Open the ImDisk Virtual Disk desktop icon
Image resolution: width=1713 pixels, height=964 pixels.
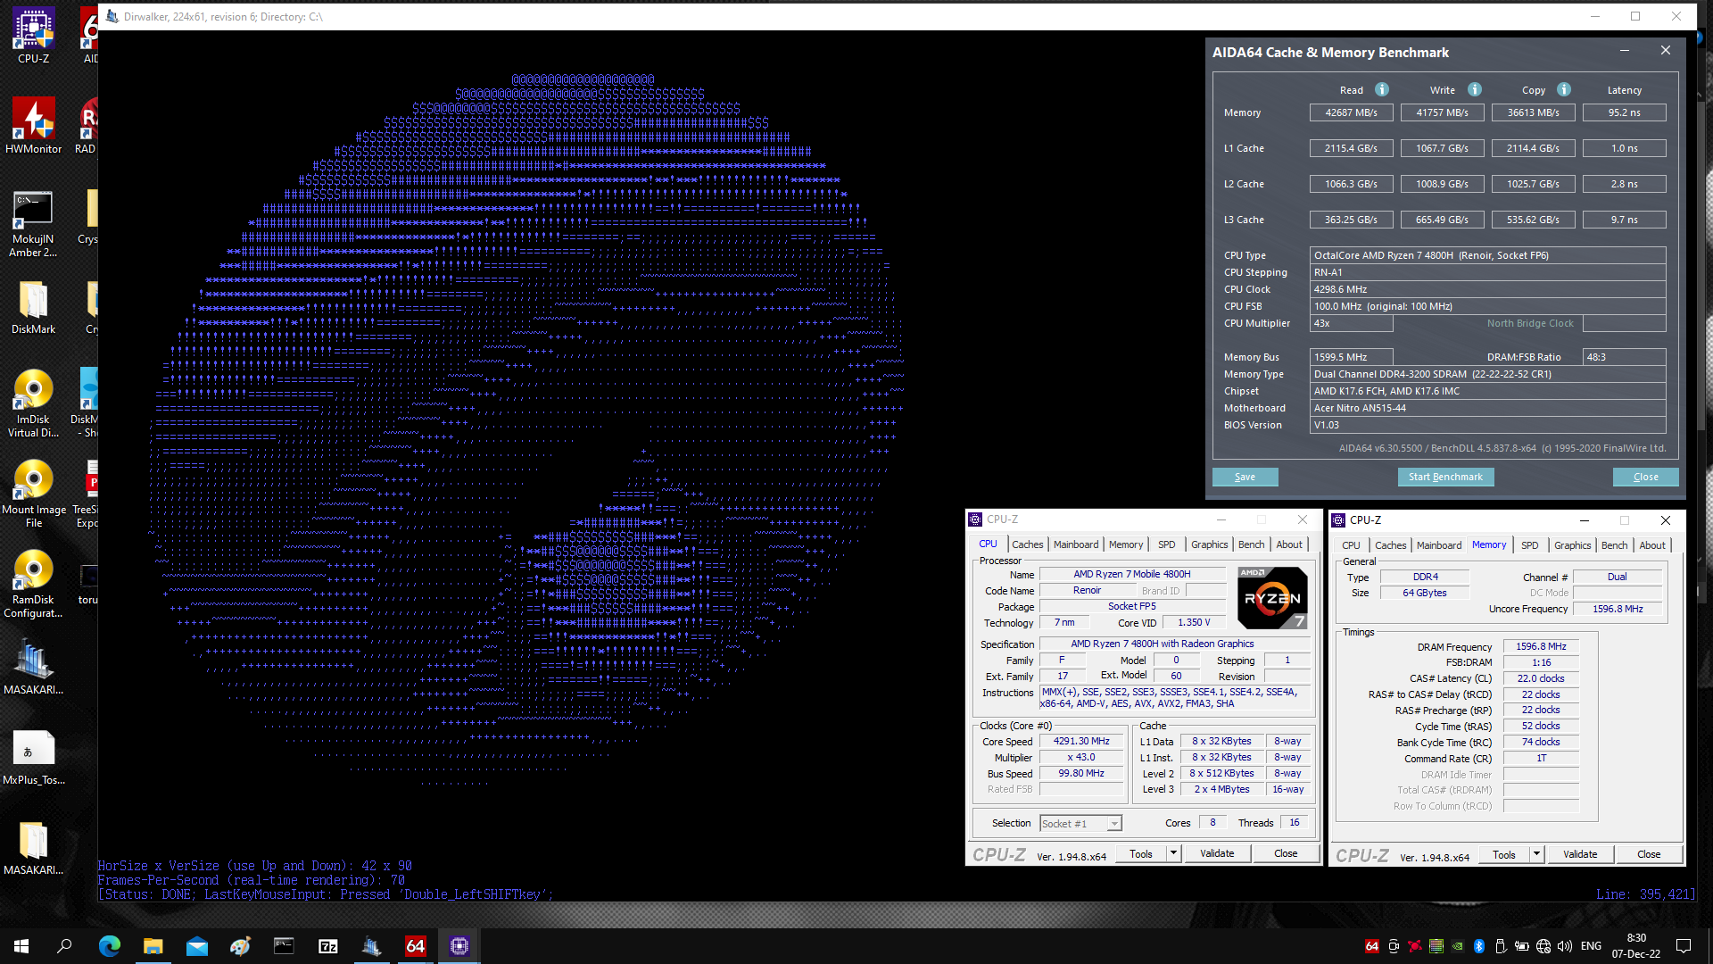tap(33, 403)
